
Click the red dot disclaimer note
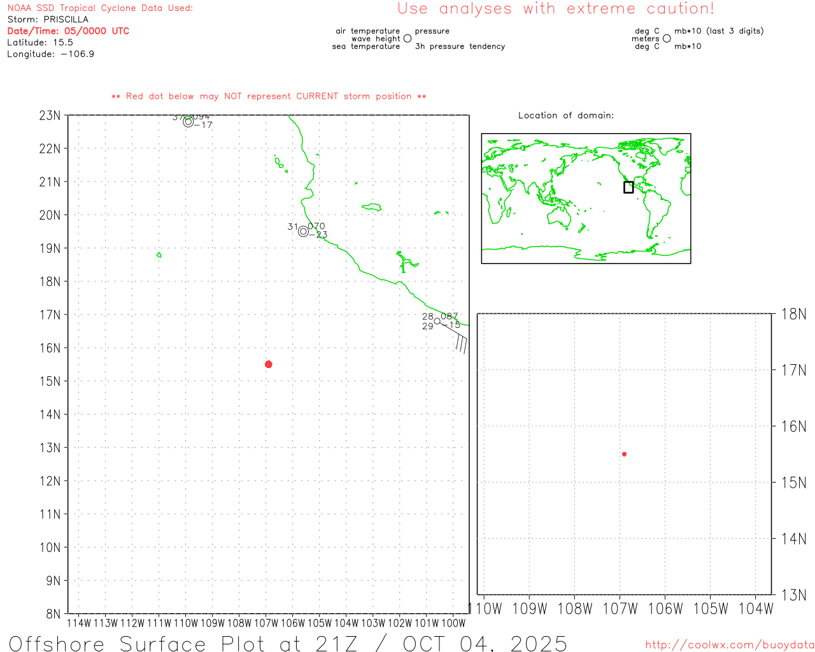(x=268, y=97)
